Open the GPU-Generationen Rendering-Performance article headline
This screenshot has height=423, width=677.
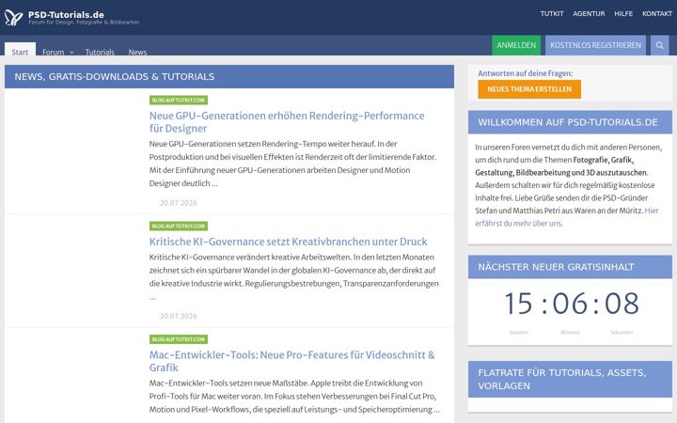[x=287, y=121]
